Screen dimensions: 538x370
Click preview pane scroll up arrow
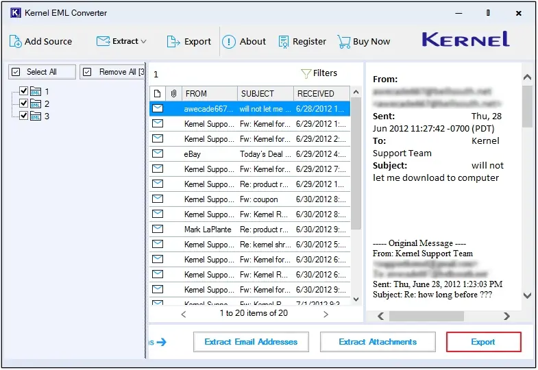pyautogui.click(x=527, y=77)
